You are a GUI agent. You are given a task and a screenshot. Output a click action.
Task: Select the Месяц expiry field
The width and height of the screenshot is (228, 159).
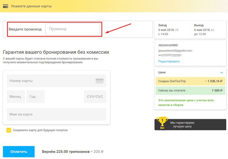pos(16,97)
